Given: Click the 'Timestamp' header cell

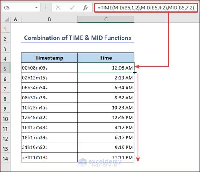Looking at the screenshot, I should (x=49, y=58).
